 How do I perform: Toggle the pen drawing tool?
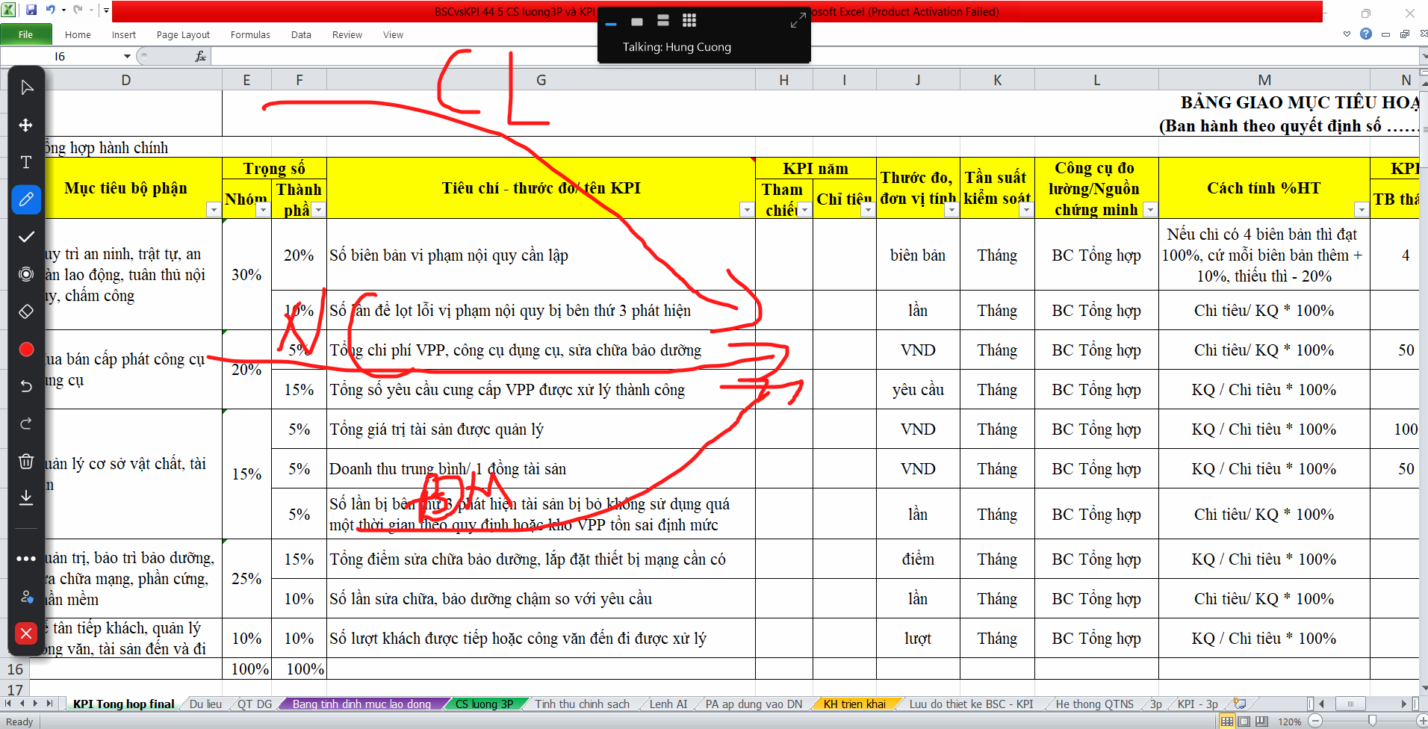click(26, 199)
